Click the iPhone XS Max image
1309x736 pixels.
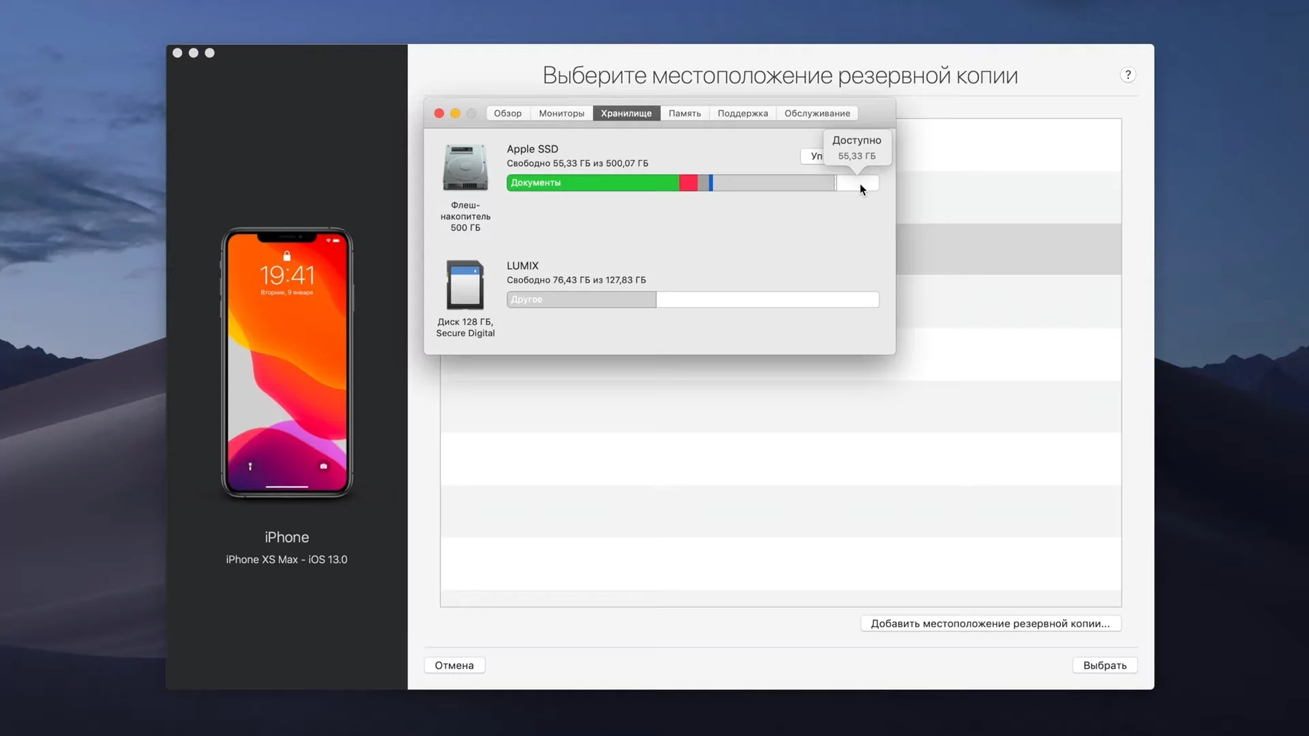(x=286, y=363)
